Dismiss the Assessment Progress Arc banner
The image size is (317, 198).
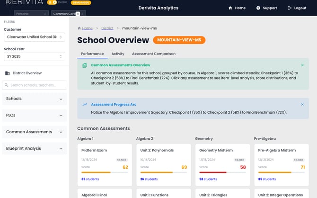[302, 105]
